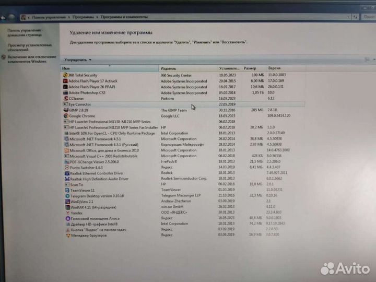
Task: Click the version cell "14.0.4763.1000"
Action: tap(278, 150)
